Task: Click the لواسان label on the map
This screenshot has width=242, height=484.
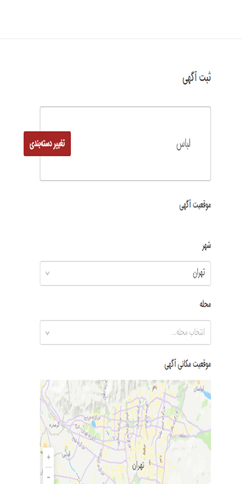Action: coord(200,389)
